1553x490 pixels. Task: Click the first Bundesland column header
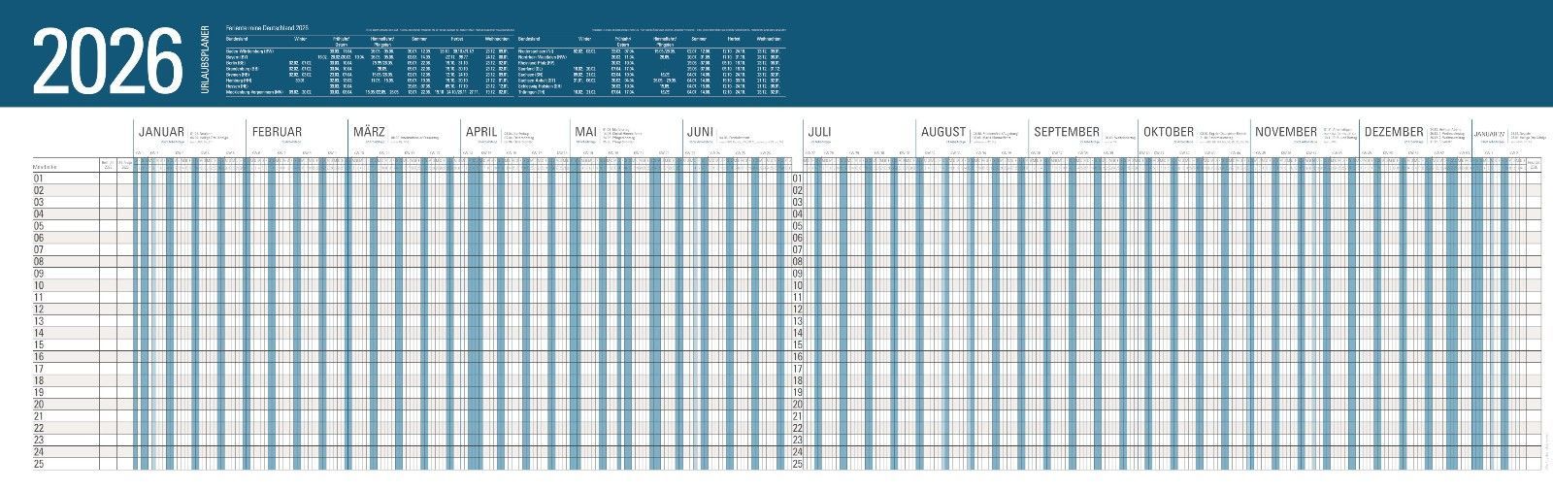coord(238,39)
